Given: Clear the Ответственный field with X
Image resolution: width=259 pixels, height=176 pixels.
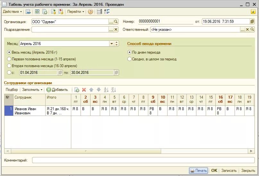Looking at the screenshot, I should click(x=247, y=30).
